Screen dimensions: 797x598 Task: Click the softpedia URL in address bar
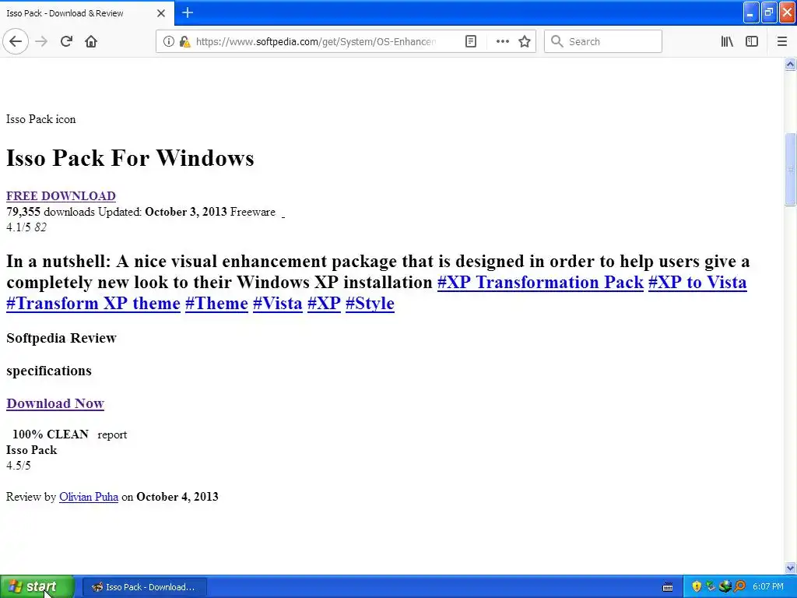tap(315, 42)
